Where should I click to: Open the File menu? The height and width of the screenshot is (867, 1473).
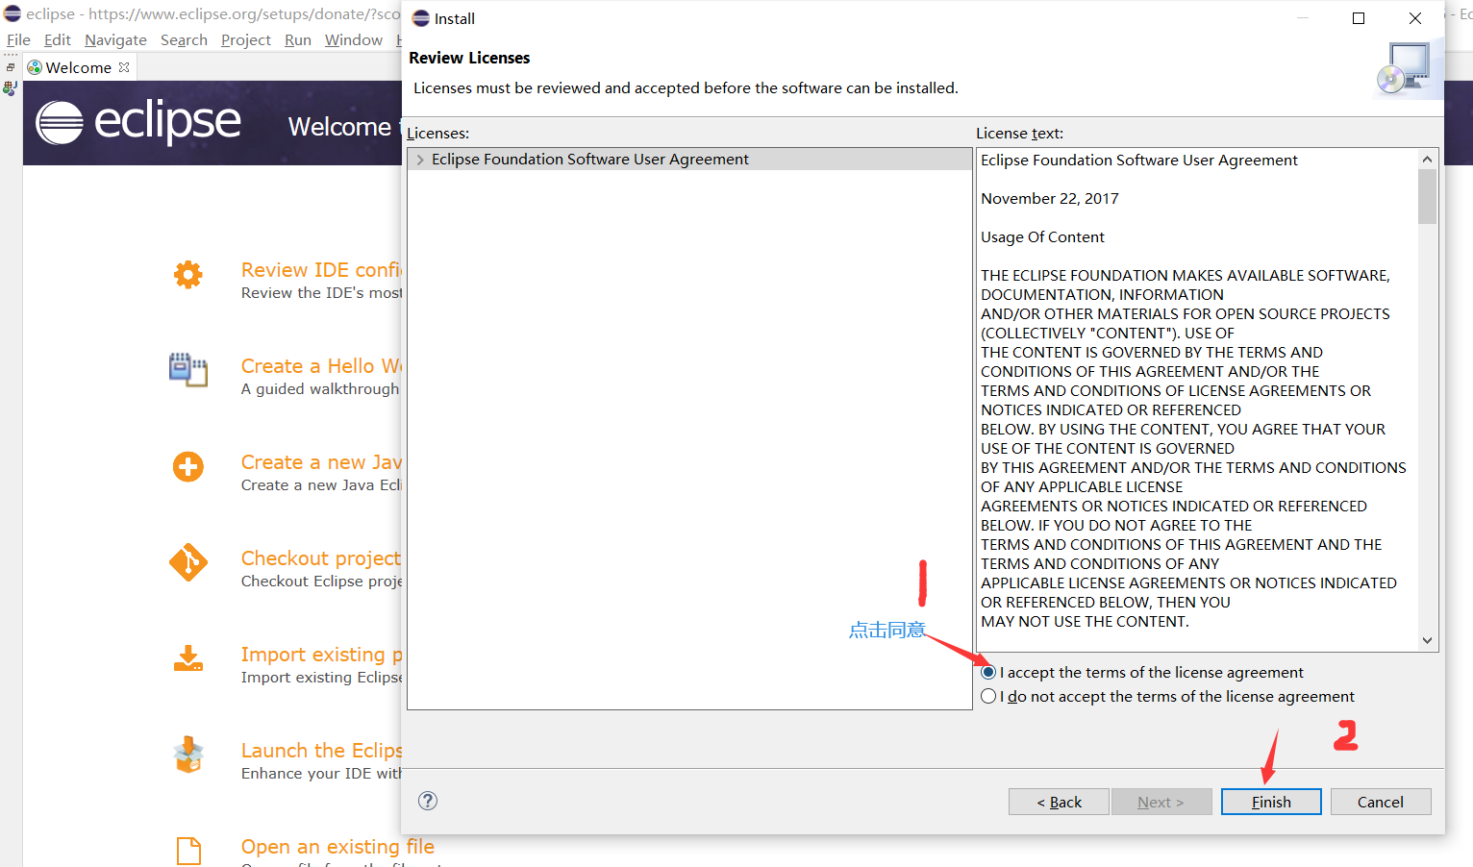18,39
